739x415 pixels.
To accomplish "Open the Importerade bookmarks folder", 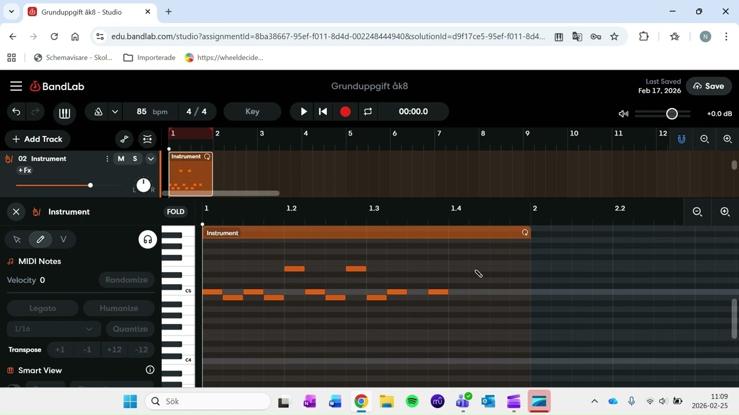I will 150,58.
